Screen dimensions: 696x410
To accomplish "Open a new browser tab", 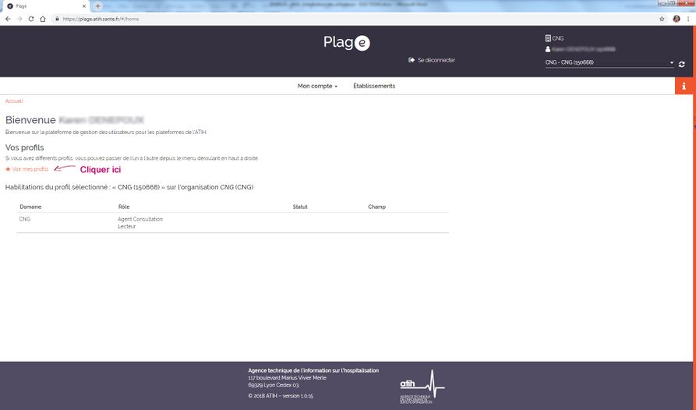I will click(97, 6).
